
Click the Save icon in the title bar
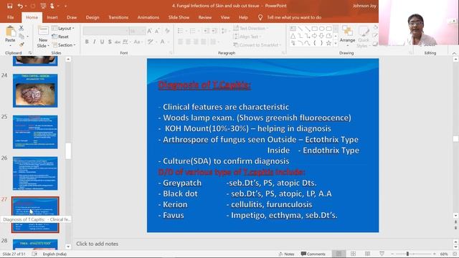click(9, 6)
